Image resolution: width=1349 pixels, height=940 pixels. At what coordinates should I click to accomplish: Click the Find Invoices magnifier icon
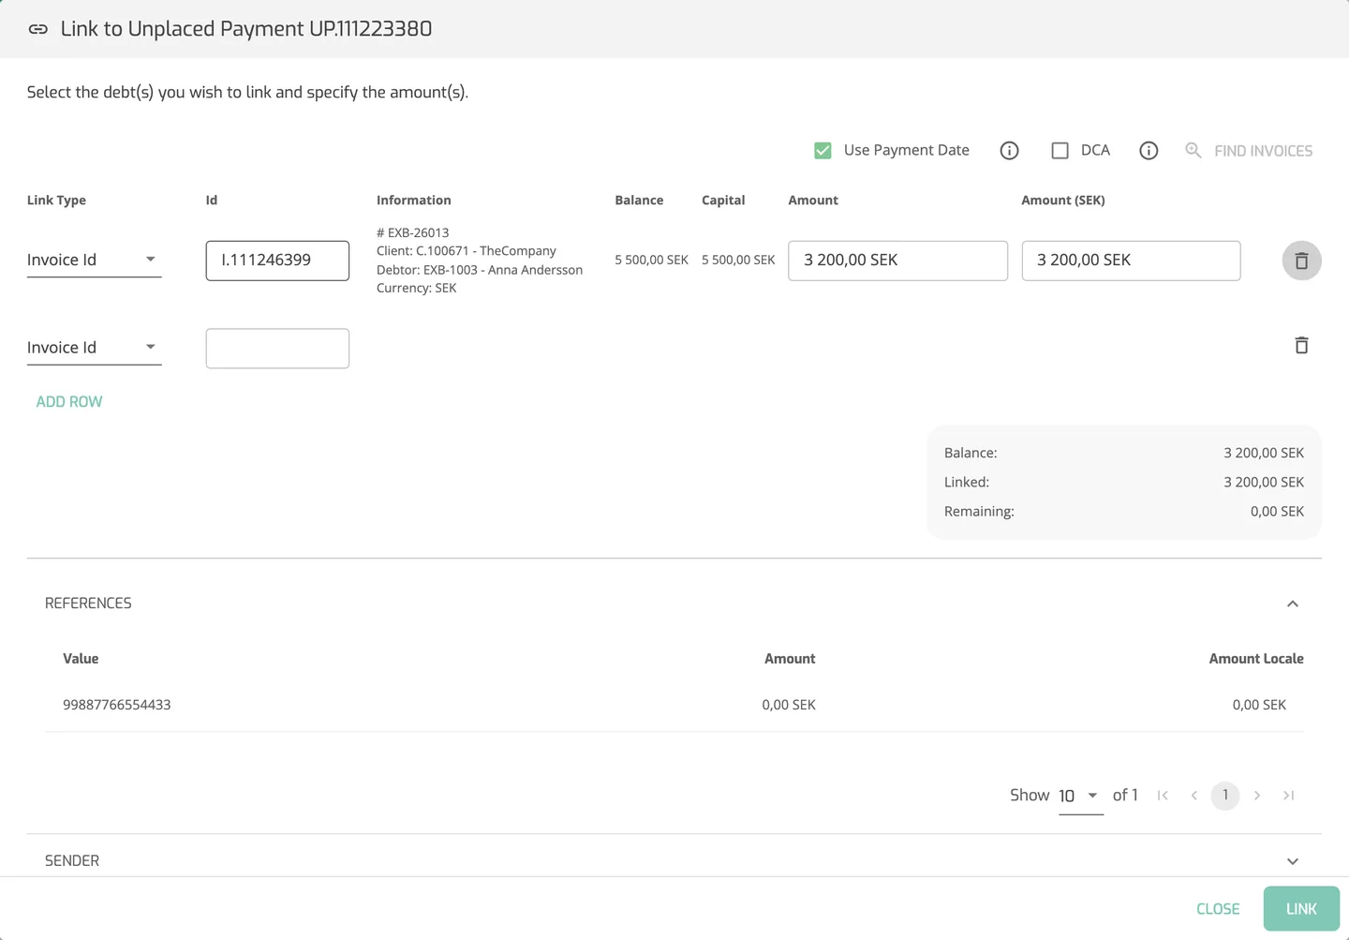tap(1193, 150)
